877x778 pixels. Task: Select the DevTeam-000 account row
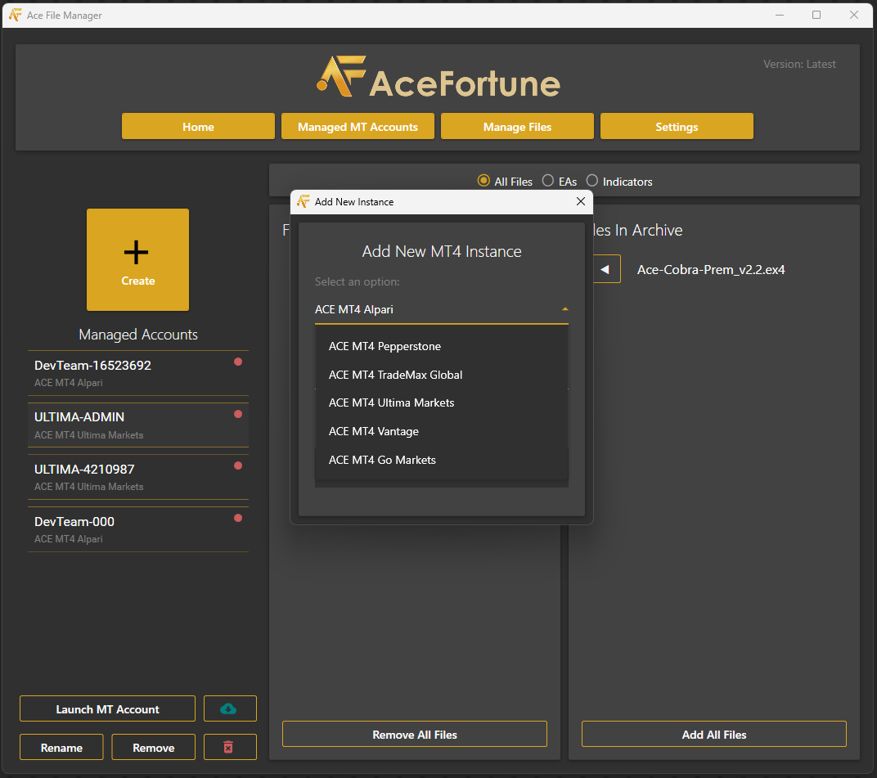point(138,529)
